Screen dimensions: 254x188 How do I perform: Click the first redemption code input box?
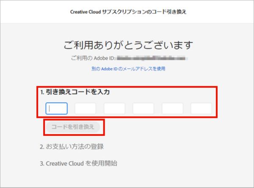pyautogui.click(x=57, y=109)
